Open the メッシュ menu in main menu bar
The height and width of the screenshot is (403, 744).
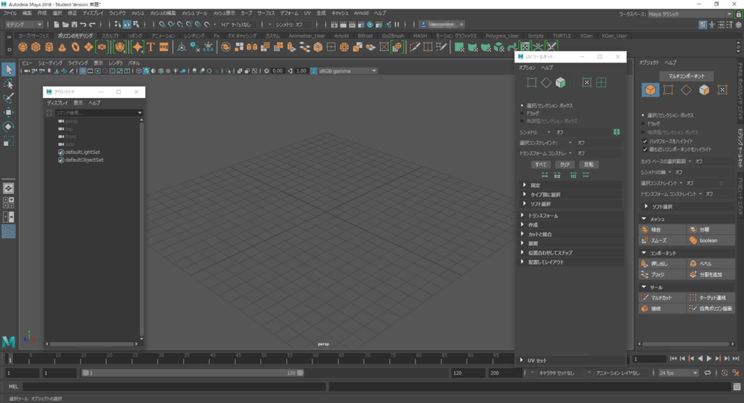[x=137, y=13]
